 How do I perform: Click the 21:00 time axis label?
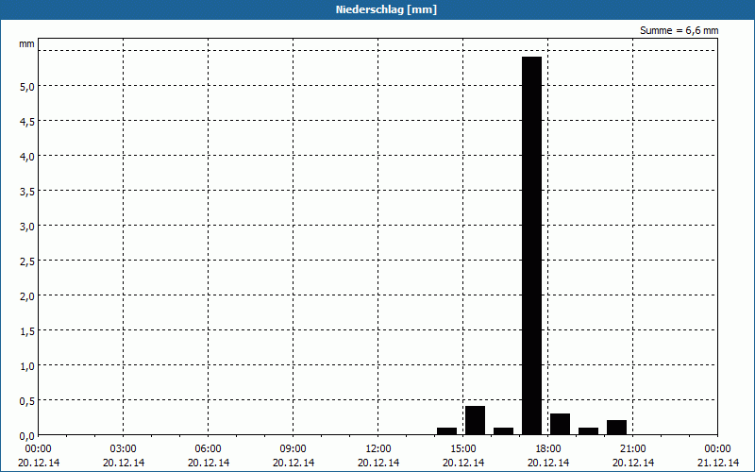pos(632,449)
